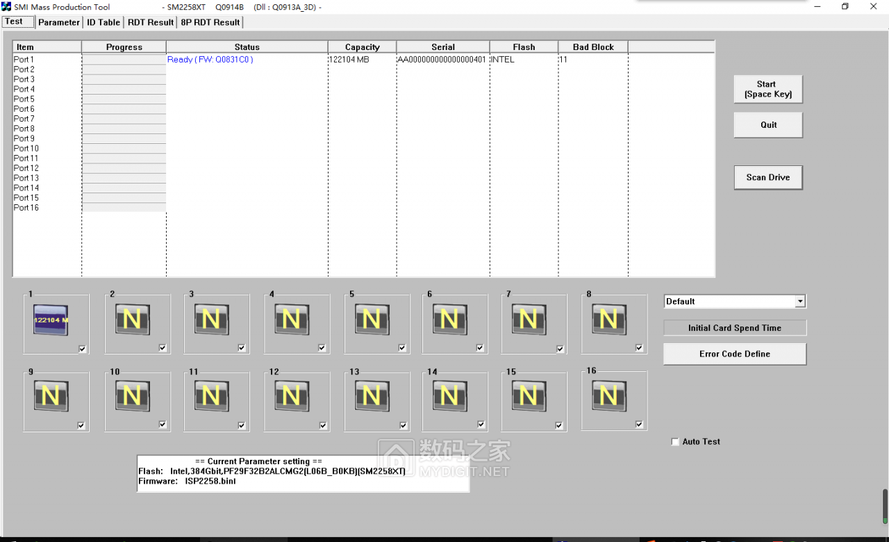Uncheck the port 6 enable checkbox

click(480, 348)
